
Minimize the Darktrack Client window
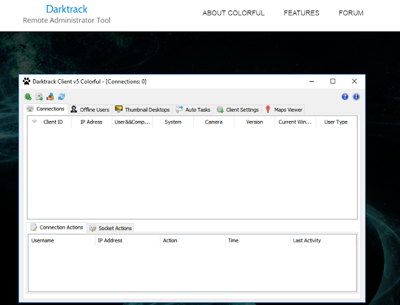[x=312, y=82]
